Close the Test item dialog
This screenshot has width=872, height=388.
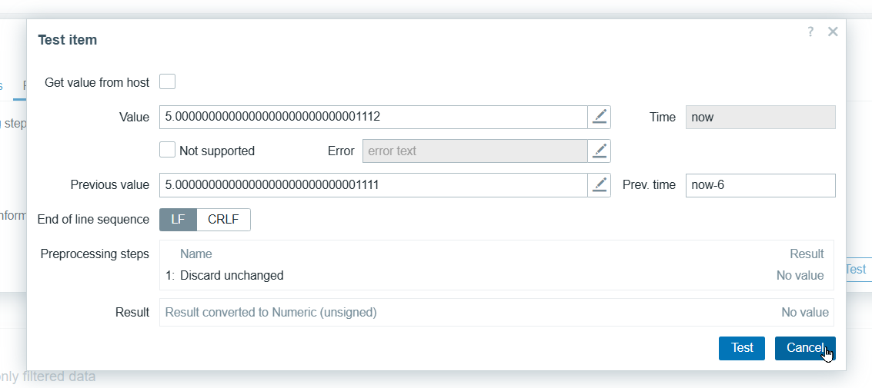coord(832,32)
